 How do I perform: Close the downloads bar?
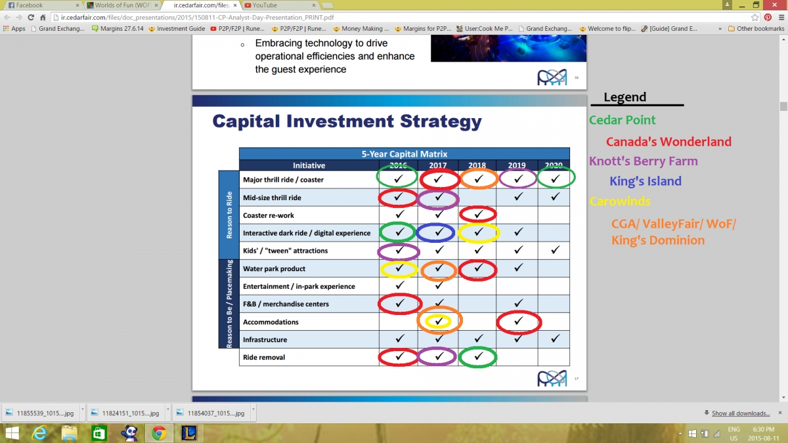click(x=779, y=413)
